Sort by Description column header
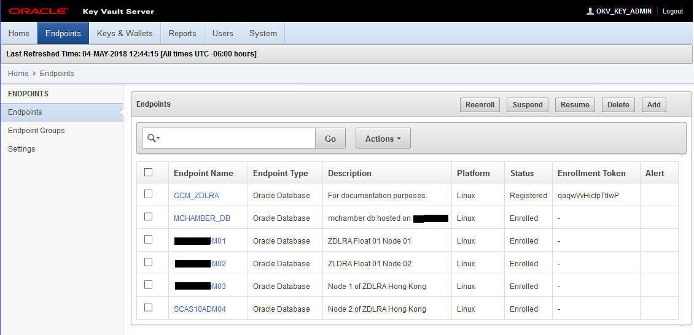This screenshot has width=694, height=335. [x=349, y=173]
